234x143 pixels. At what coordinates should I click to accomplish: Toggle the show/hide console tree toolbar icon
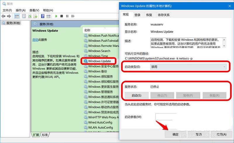17,16
